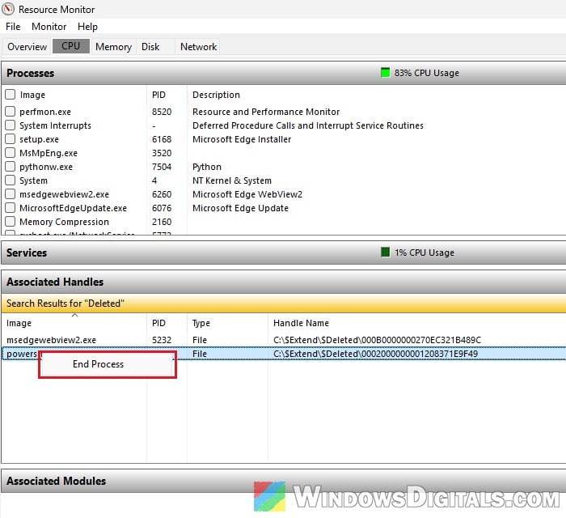Click PID 3520 for MsMpEng.exe
Image resolution: width=566 pixels, height=518 pixels.
162,153
